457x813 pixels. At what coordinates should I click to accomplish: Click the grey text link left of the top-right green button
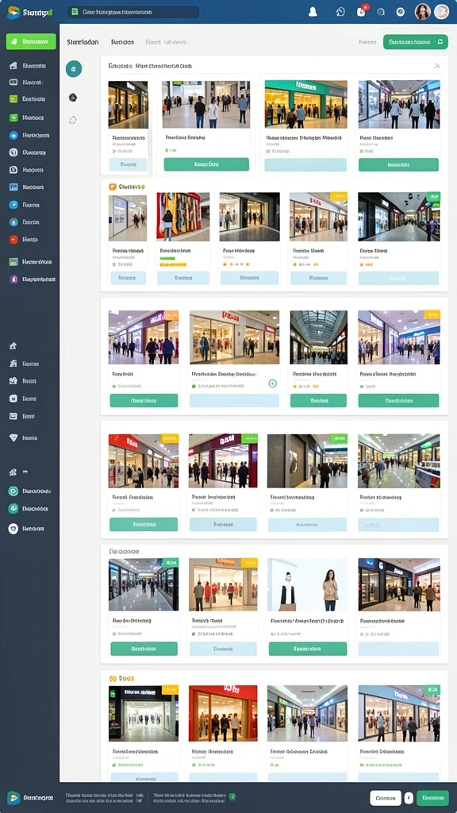coord(367,42)
